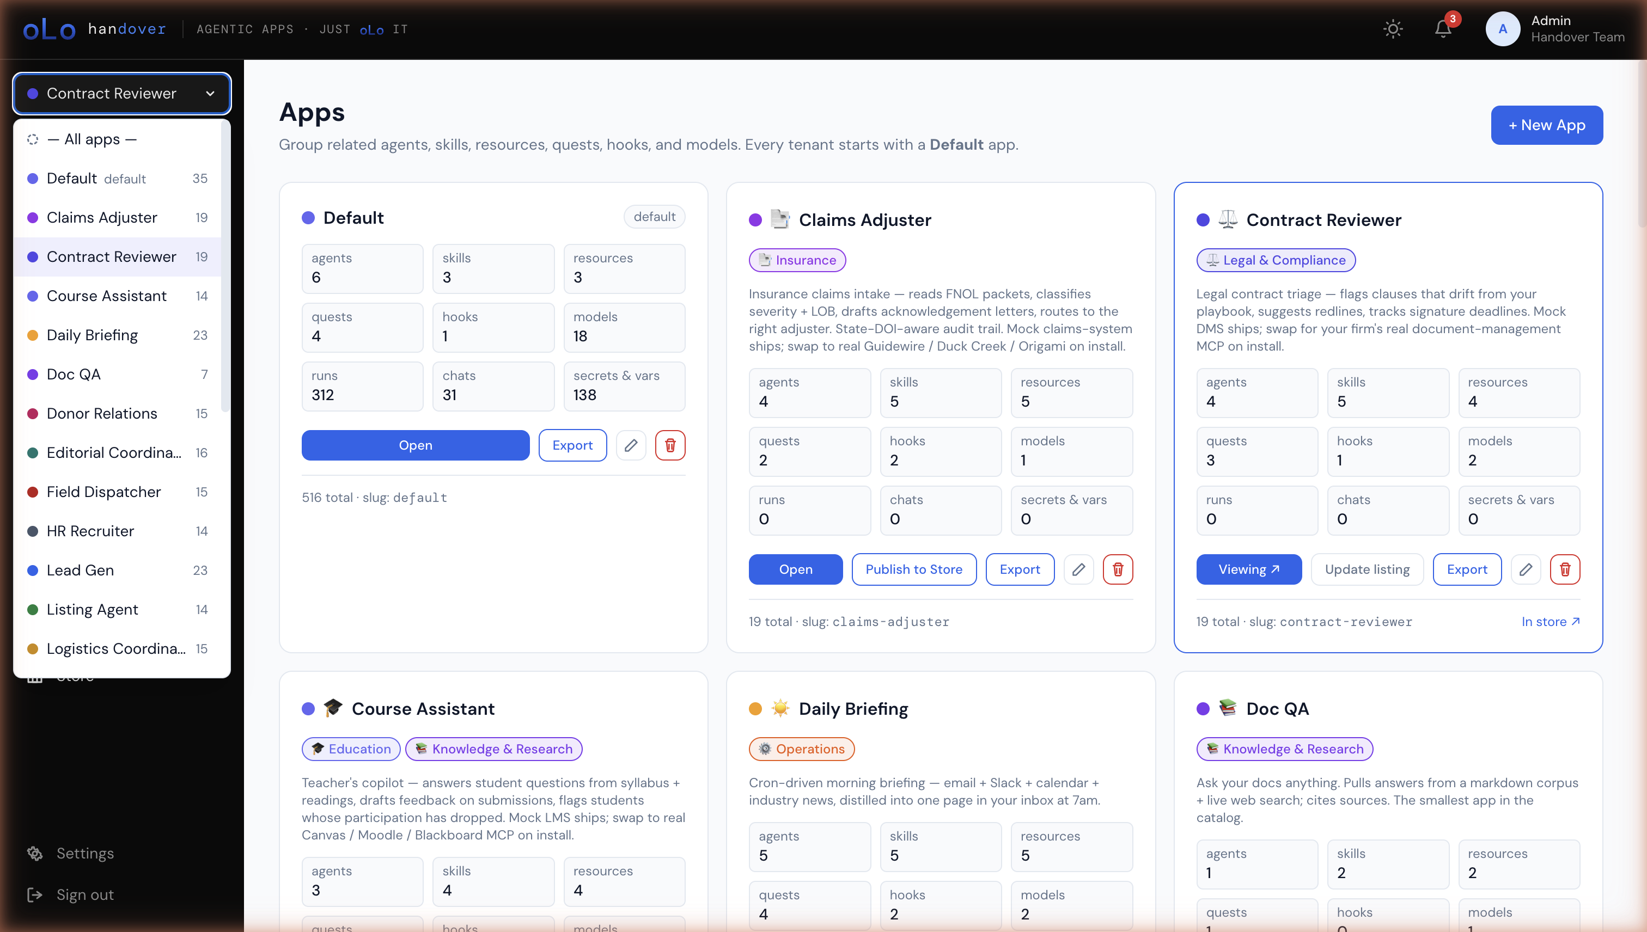Image resolution: width=1647 pixels, height=932 pixels.
Task: Click the models 18 stat on Default card
Action: 624,327
